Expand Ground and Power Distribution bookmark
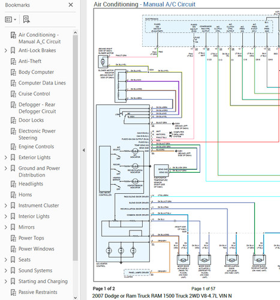This screenshot has height=300, width=280. coord(6,168)
